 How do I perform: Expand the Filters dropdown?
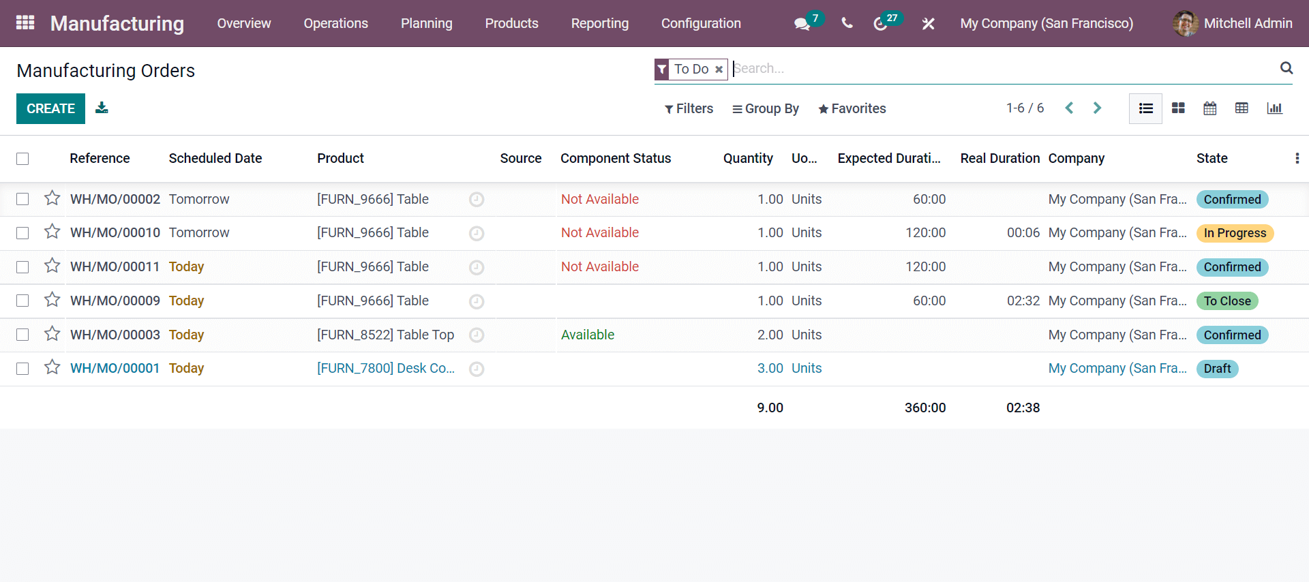689,109
